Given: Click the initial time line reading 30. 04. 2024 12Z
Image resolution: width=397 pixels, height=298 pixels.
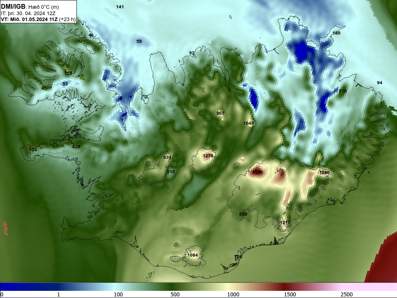Looking at the screenshot, I should tap(28, 14).
